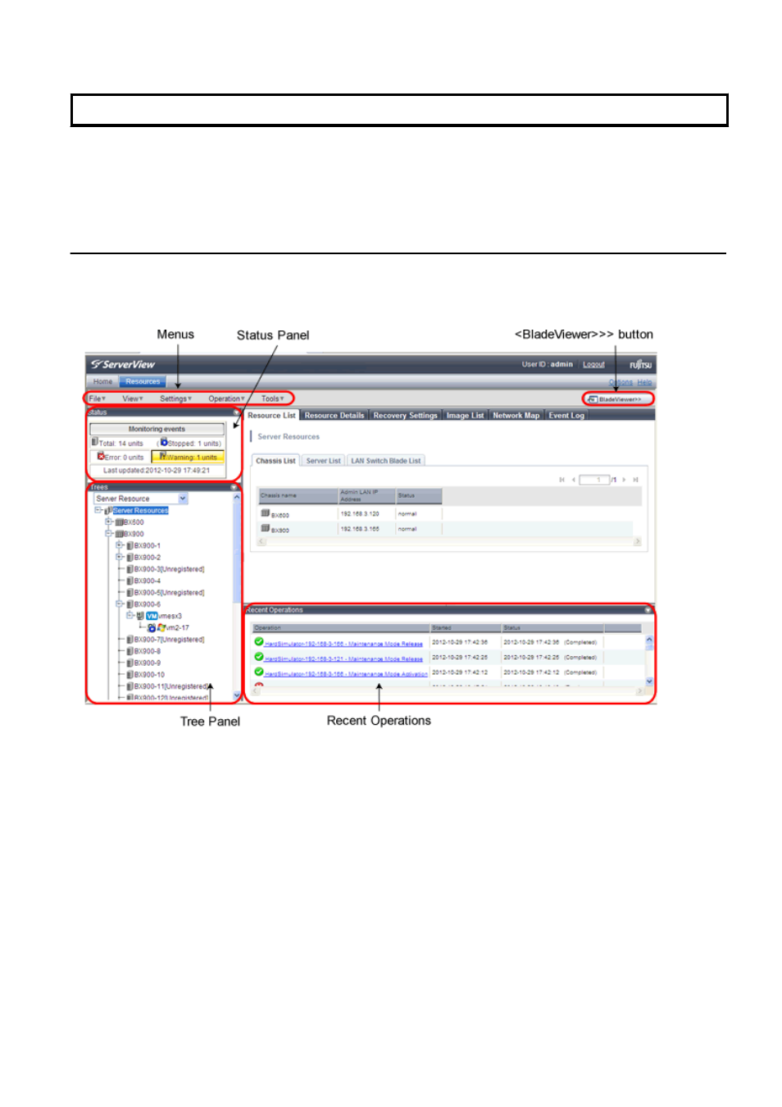
Task: Open the Image List tab
Action: tap(465, 416)
